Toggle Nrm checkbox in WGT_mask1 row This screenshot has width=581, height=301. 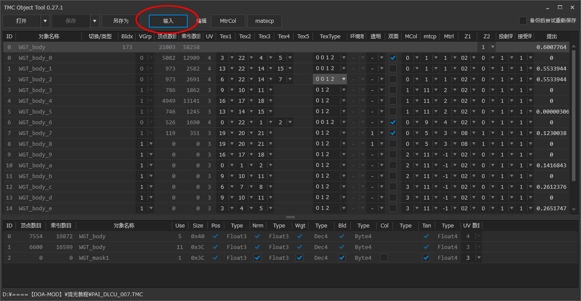coord(257,258)
